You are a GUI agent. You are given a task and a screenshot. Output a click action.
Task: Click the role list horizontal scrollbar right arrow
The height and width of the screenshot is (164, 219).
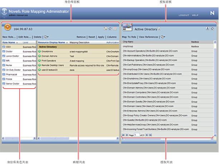[34, 138]
